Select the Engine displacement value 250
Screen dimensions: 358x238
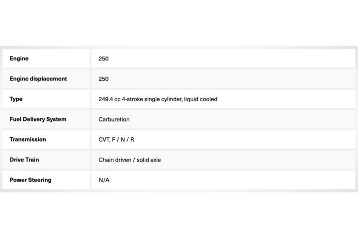(103, 79)
